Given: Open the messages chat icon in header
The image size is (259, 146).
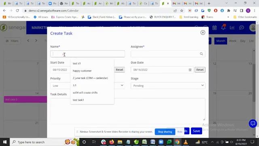Looking at the screenshot, I should tap(242, 28).
